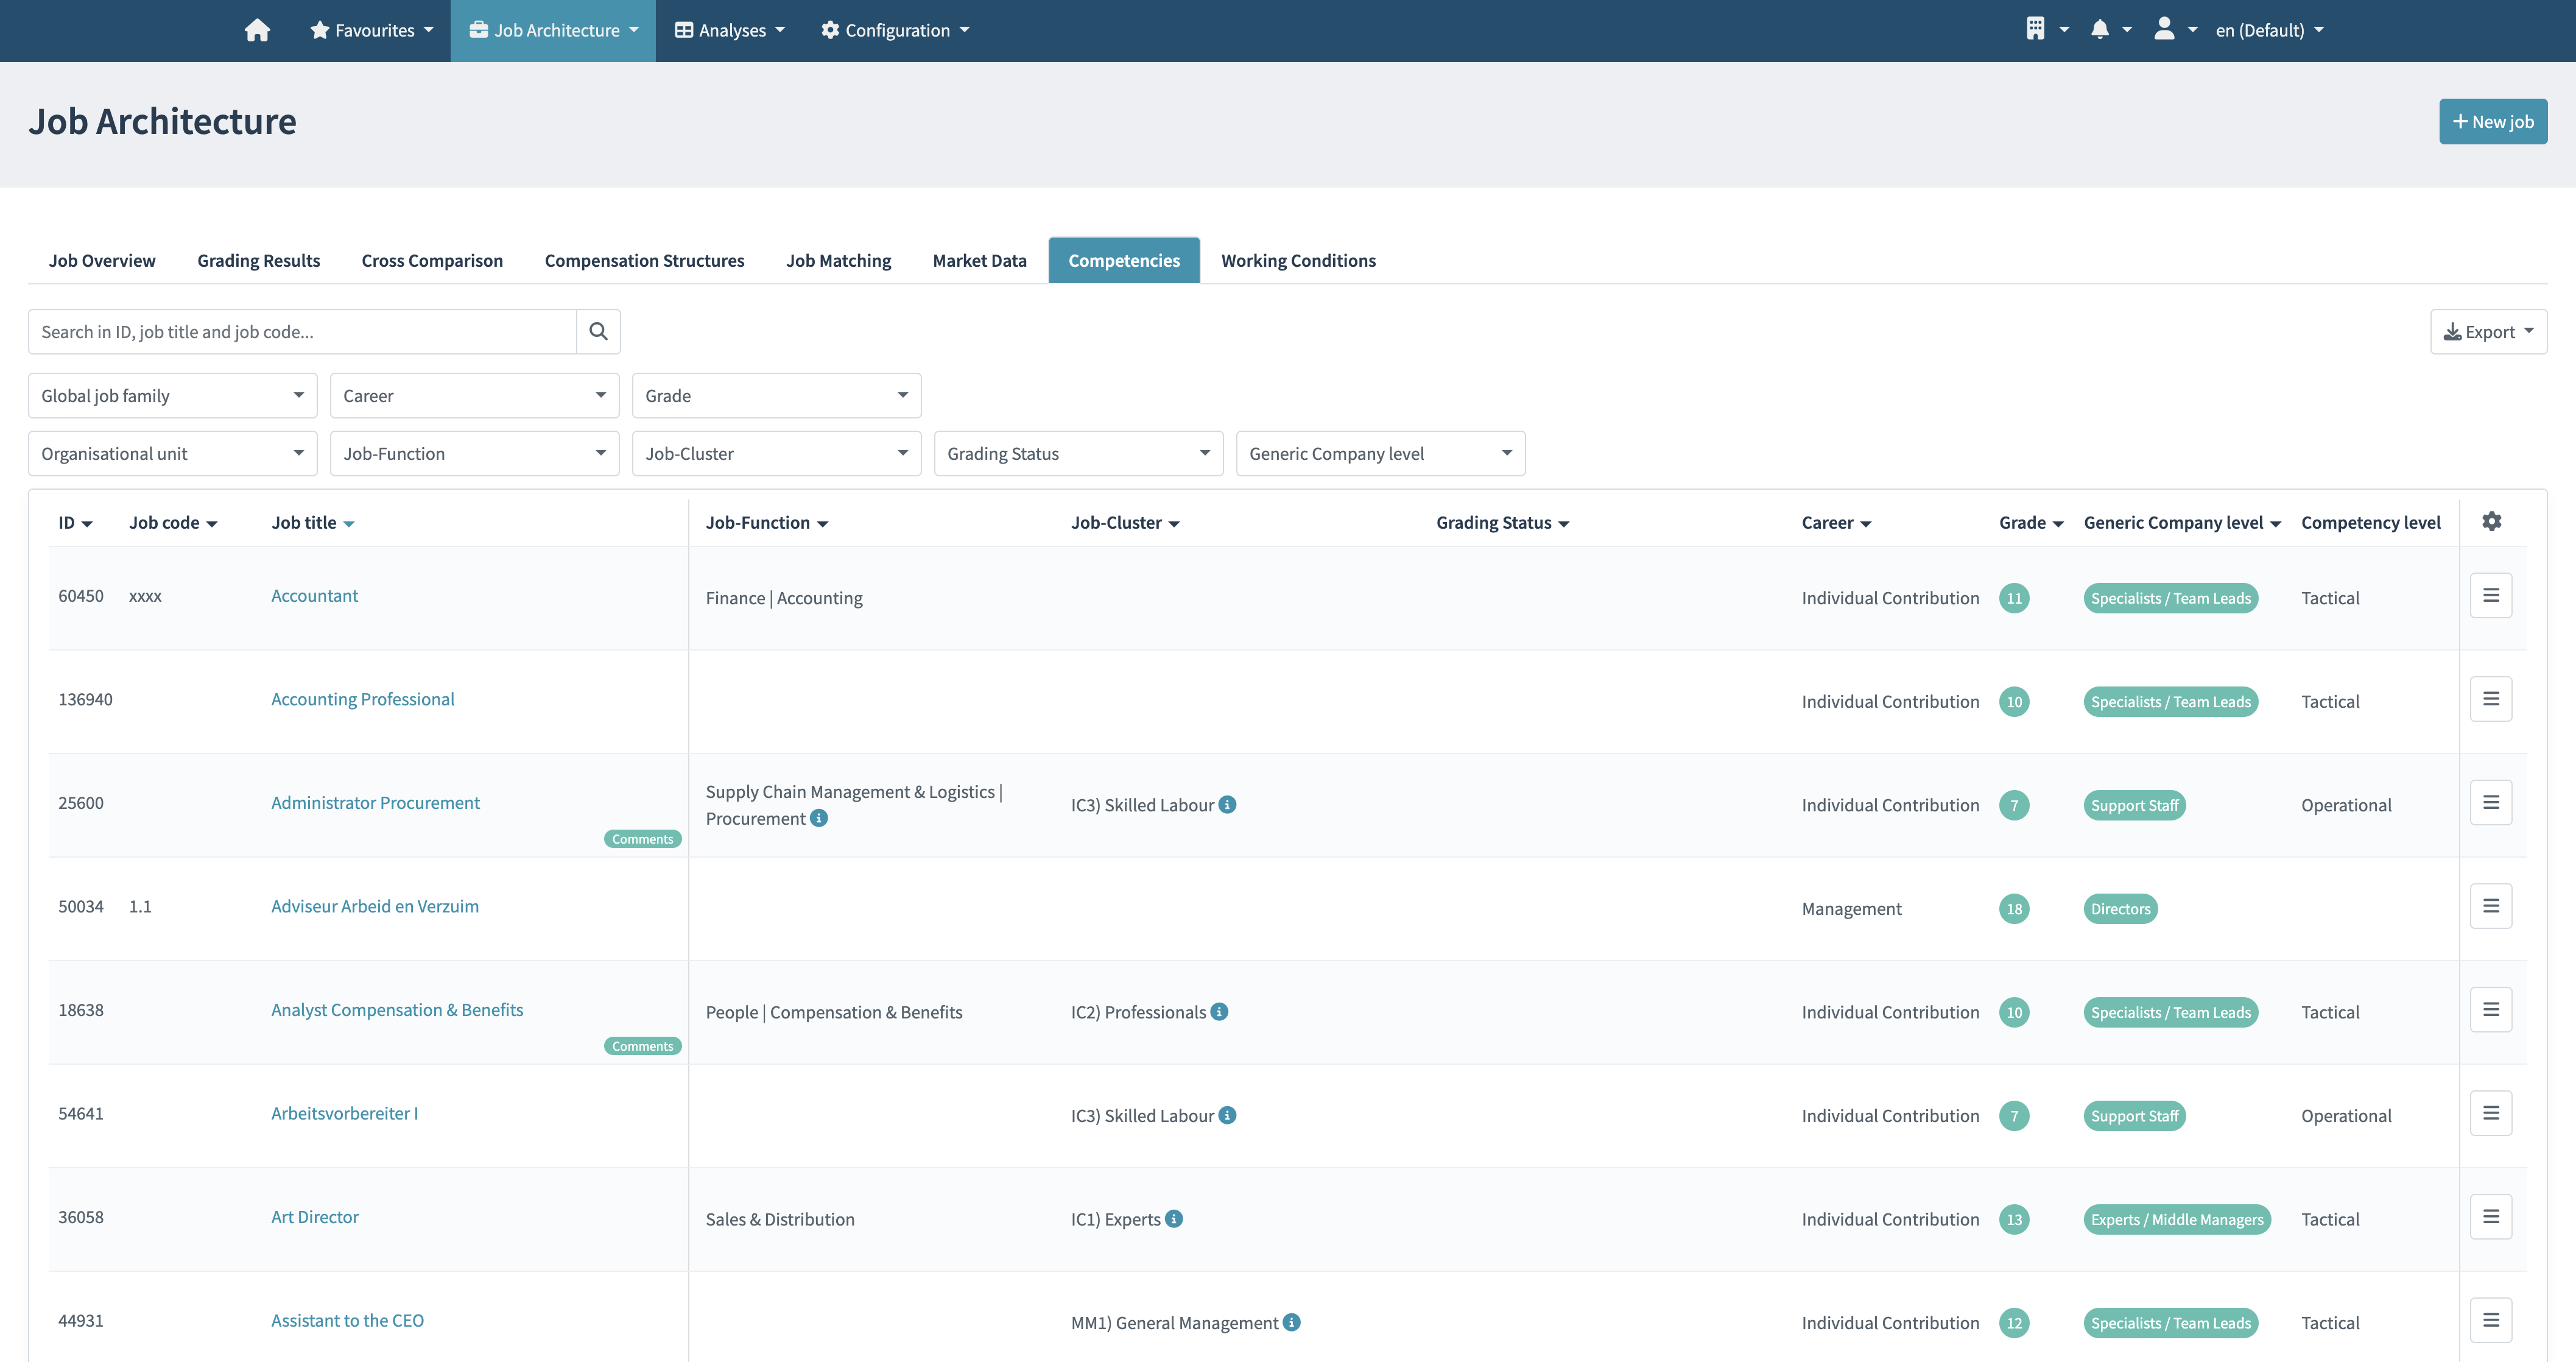The image size is (2576, 1362).
Task: Expand the Global job family filter
Action: click(x=172, y=395)
